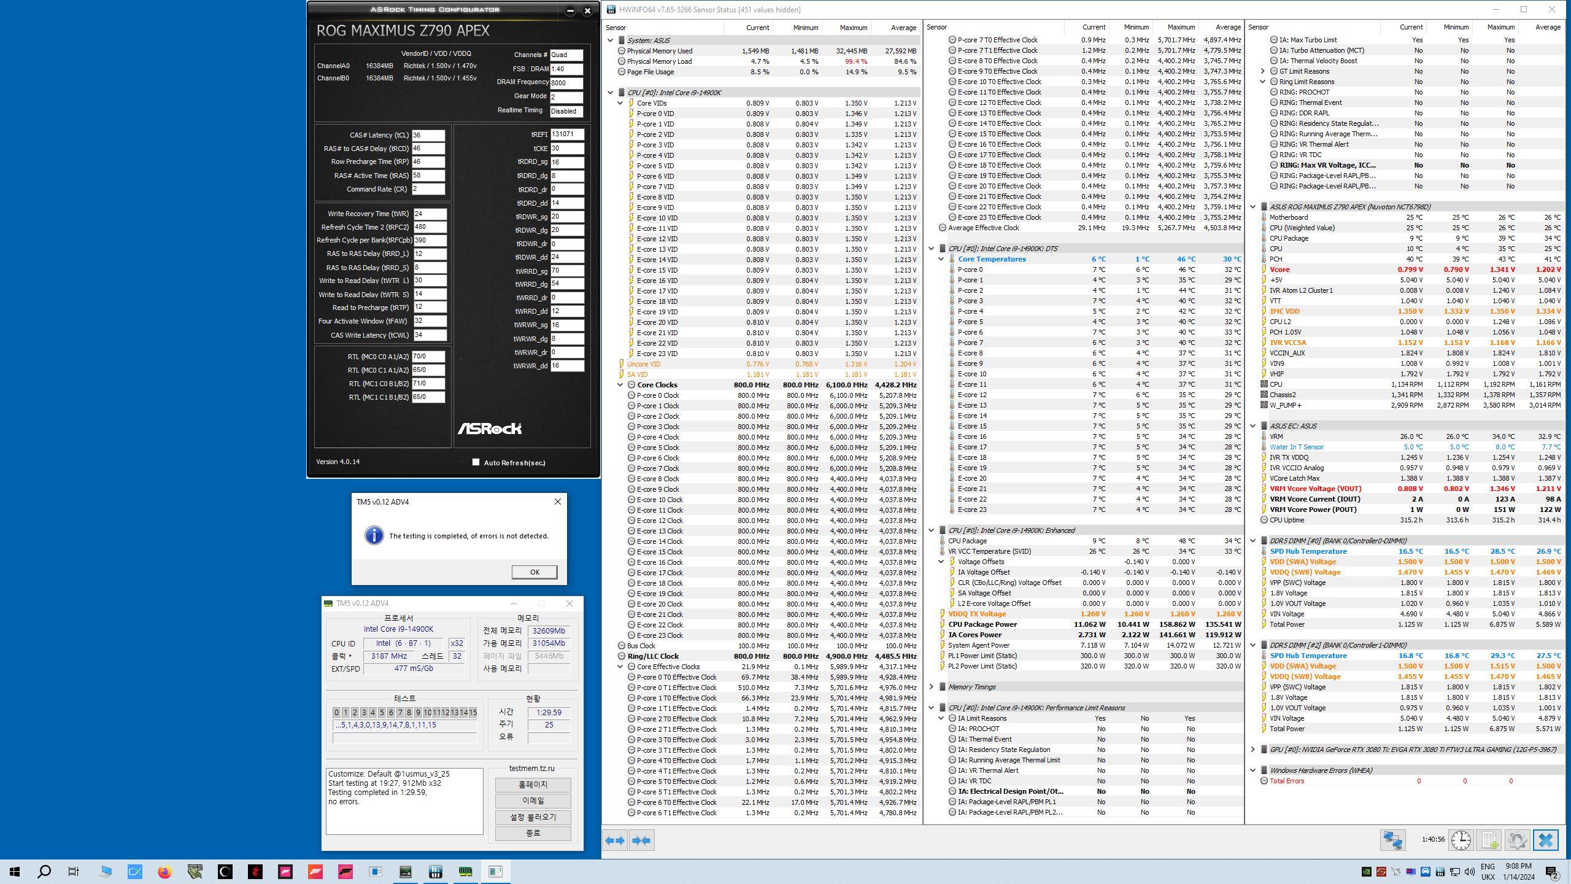Click the MSI Afterburner taskbar icon

pyautogui.click(x=255, y=871)
